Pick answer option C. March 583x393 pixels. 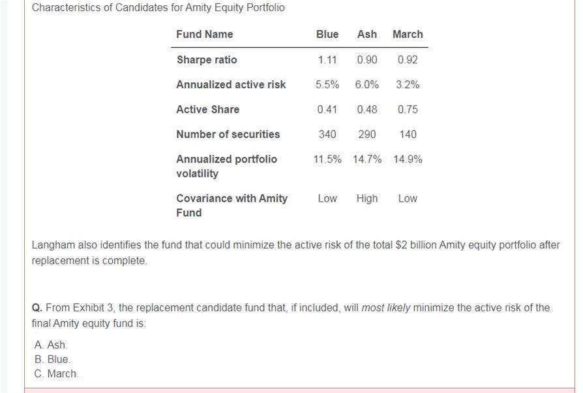point(56,373)
